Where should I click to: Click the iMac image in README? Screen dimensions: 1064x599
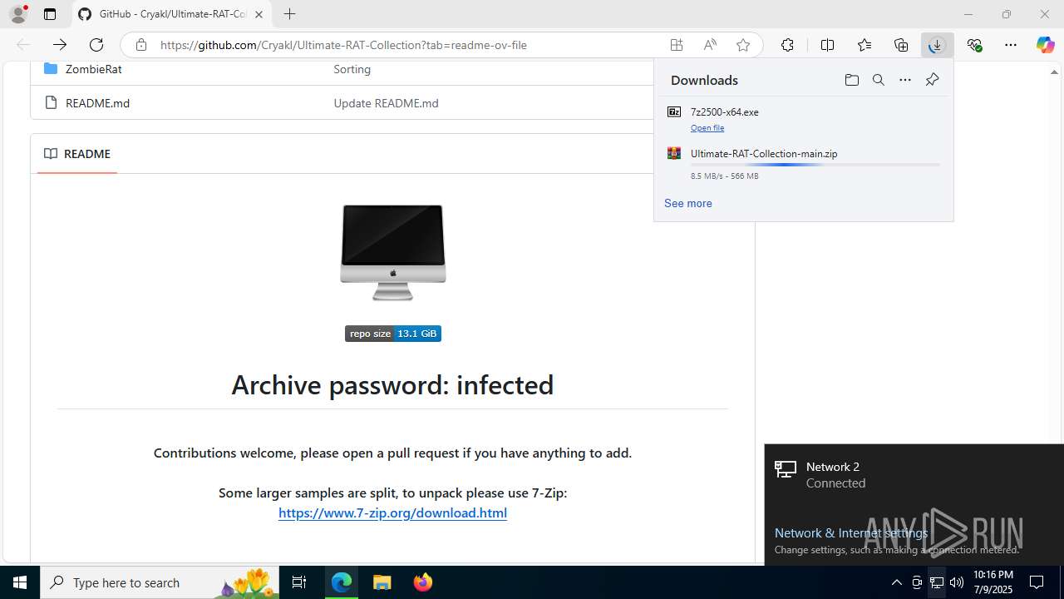[x=392, y=252]
